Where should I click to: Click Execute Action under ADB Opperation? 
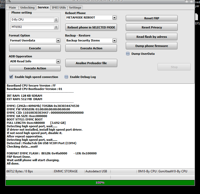pyautogui.click(x=35, y=68)
